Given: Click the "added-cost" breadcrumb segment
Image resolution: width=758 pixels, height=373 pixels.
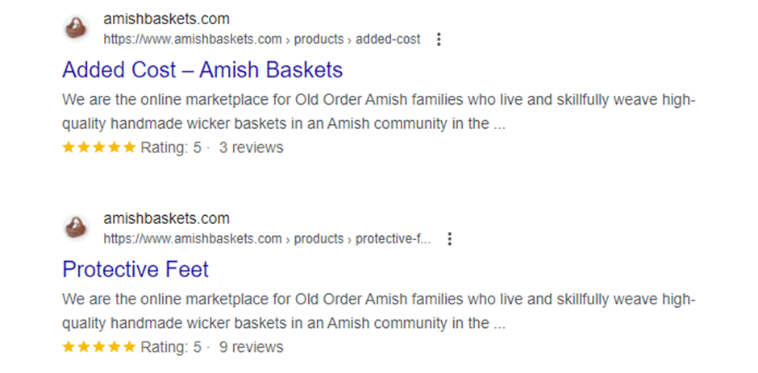Looking at the screenshot, I should [x=388, y=39].
